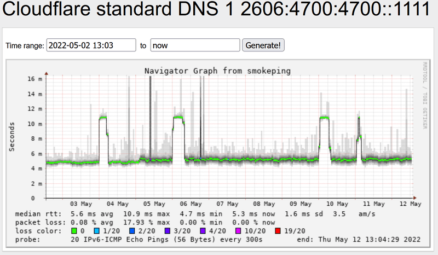Click the purple 3/20 loss color swatch
This screenshot has height=255, width=438.
[x=168, y=231]
